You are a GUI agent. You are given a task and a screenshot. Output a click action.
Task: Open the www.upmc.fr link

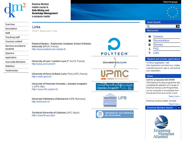(41, 77)
